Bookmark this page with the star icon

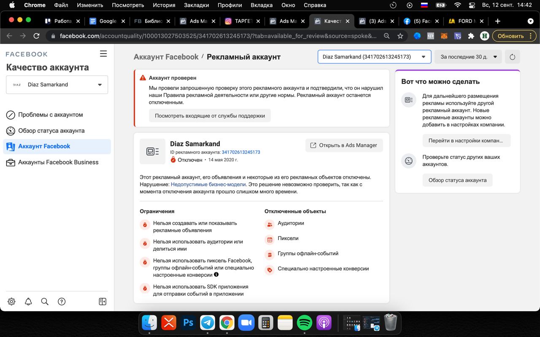(400, 36)
